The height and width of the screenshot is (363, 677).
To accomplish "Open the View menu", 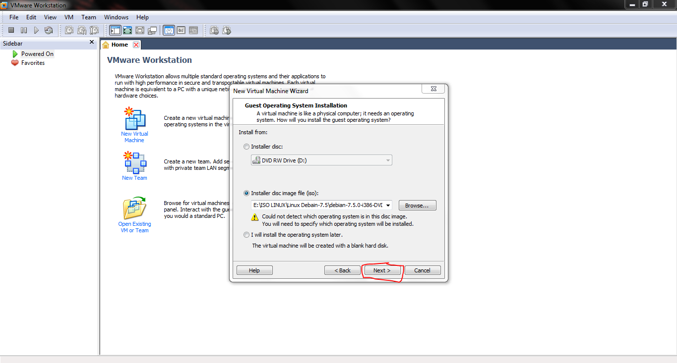I will click(50, 17).
